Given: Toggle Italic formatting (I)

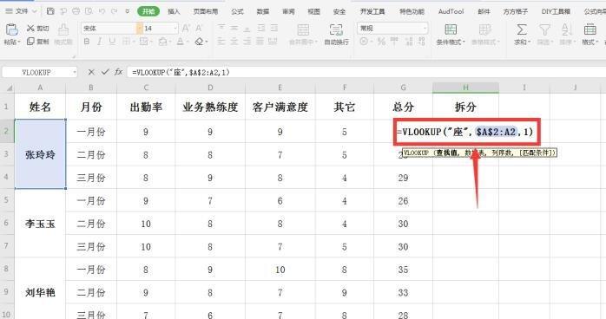Looking at the screenshot, I should [100, 42].
